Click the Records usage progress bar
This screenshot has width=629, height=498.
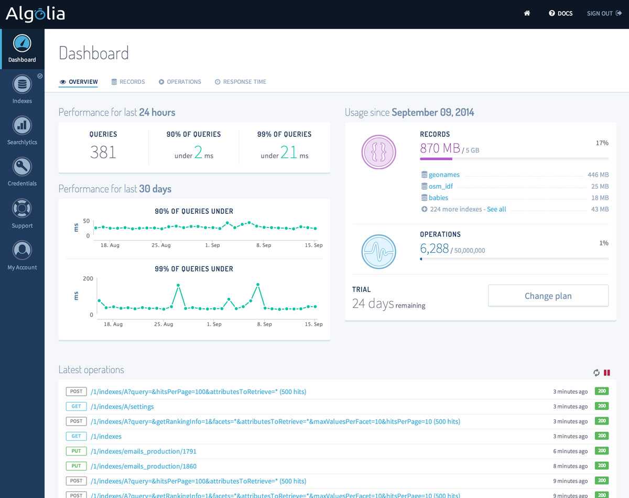coord(514,158)
